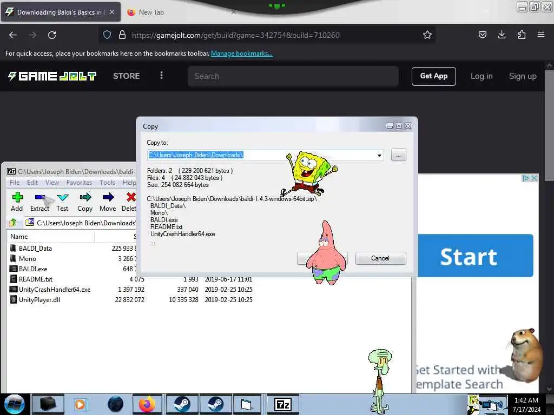Go up one folder in 7-Zip
The image size is (554, 415).
13,223
